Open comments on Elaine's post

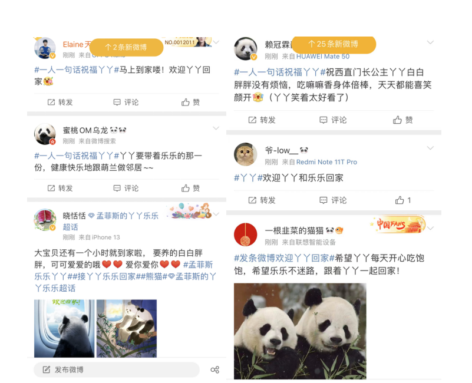pos(126,103)
